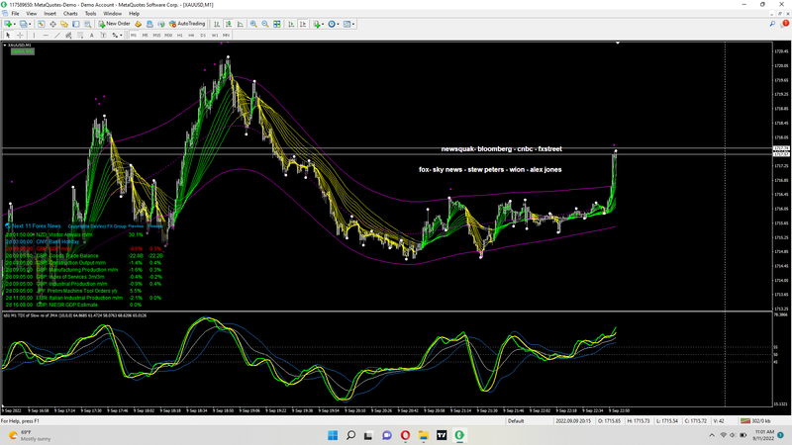Switch chart to bar chart
This screenshot has width=792, height=445.
(217, 24)
